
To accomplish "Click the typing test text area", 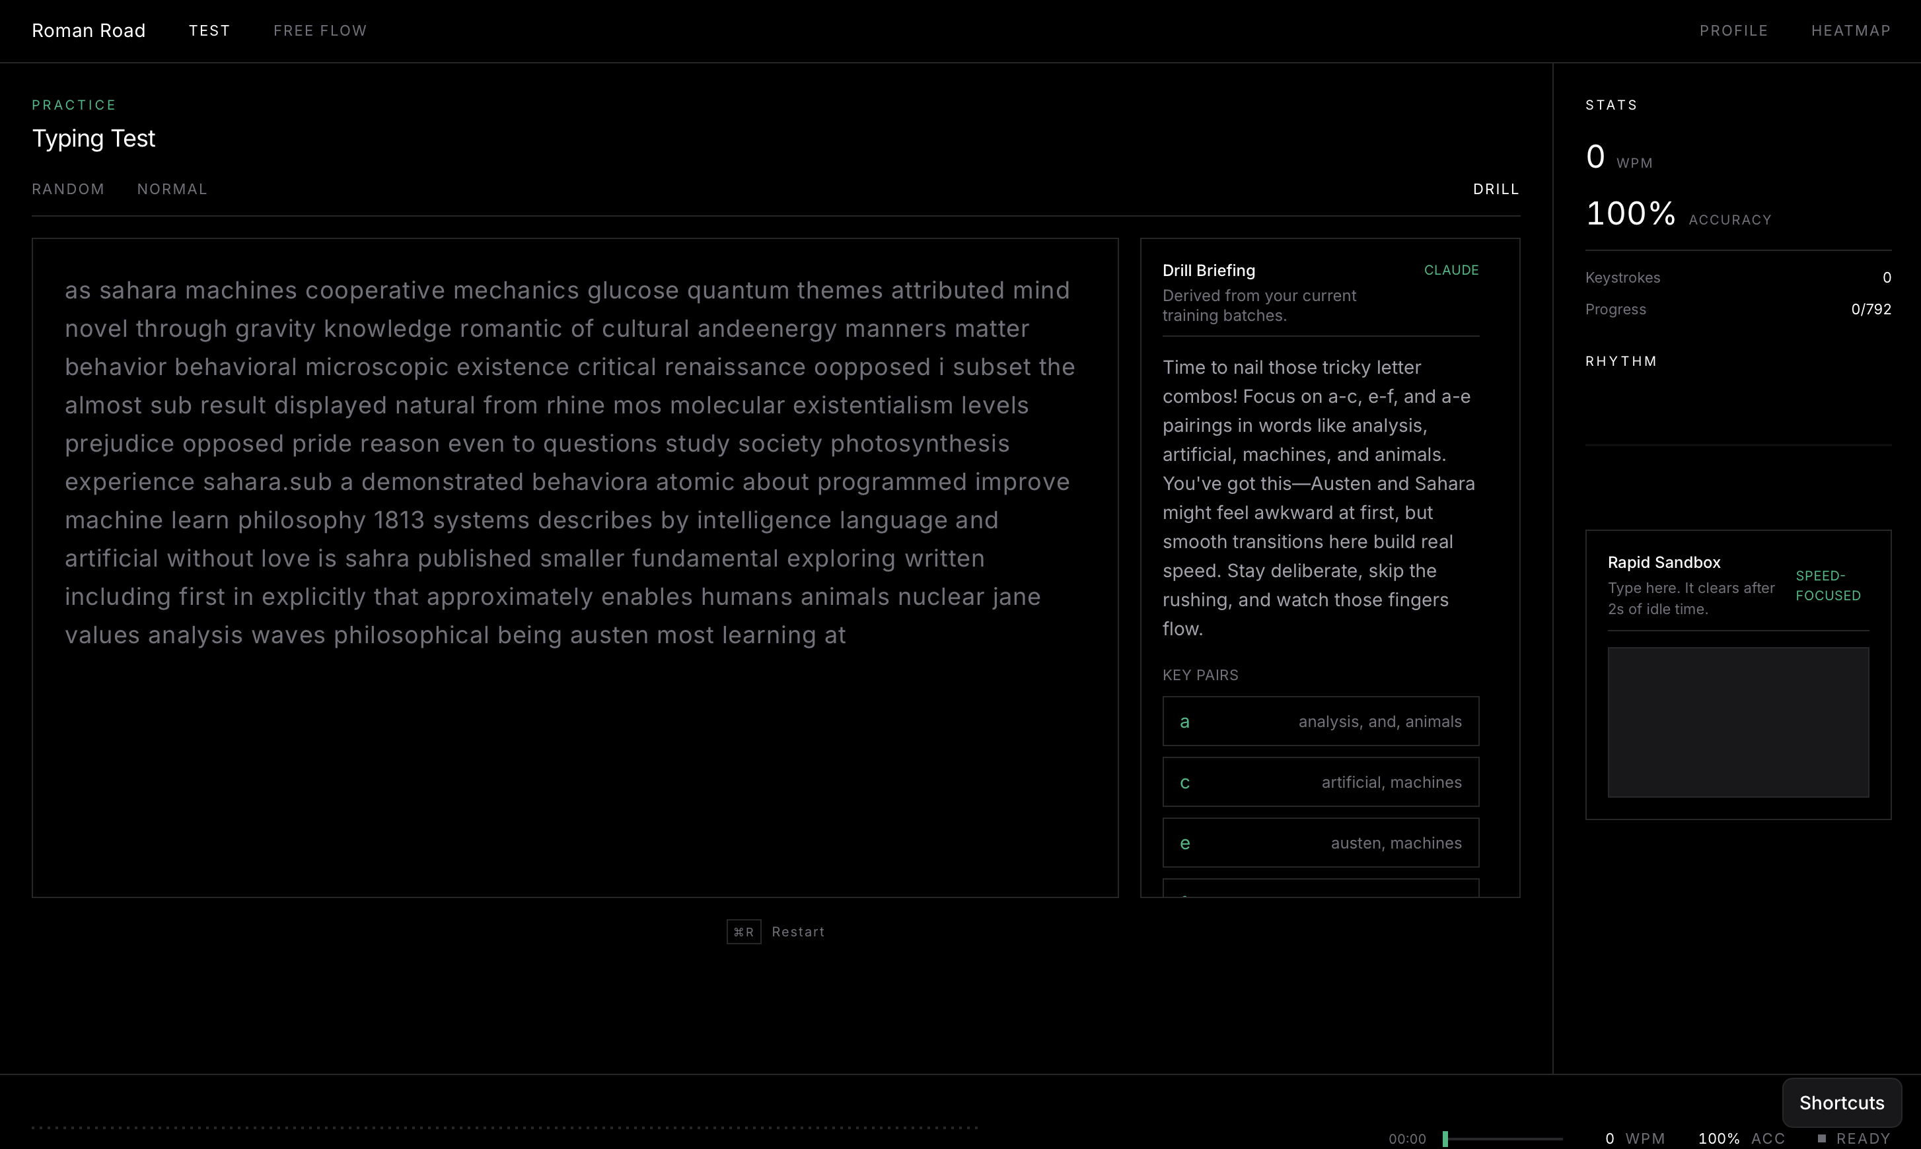I will tap(575, 567).
